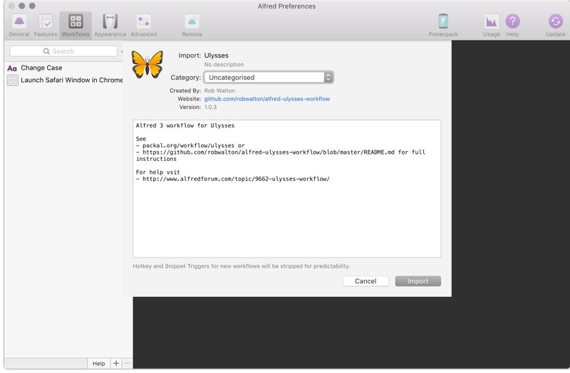
Task: Click the Change Case Aa icon
Action: coord(12,68)
